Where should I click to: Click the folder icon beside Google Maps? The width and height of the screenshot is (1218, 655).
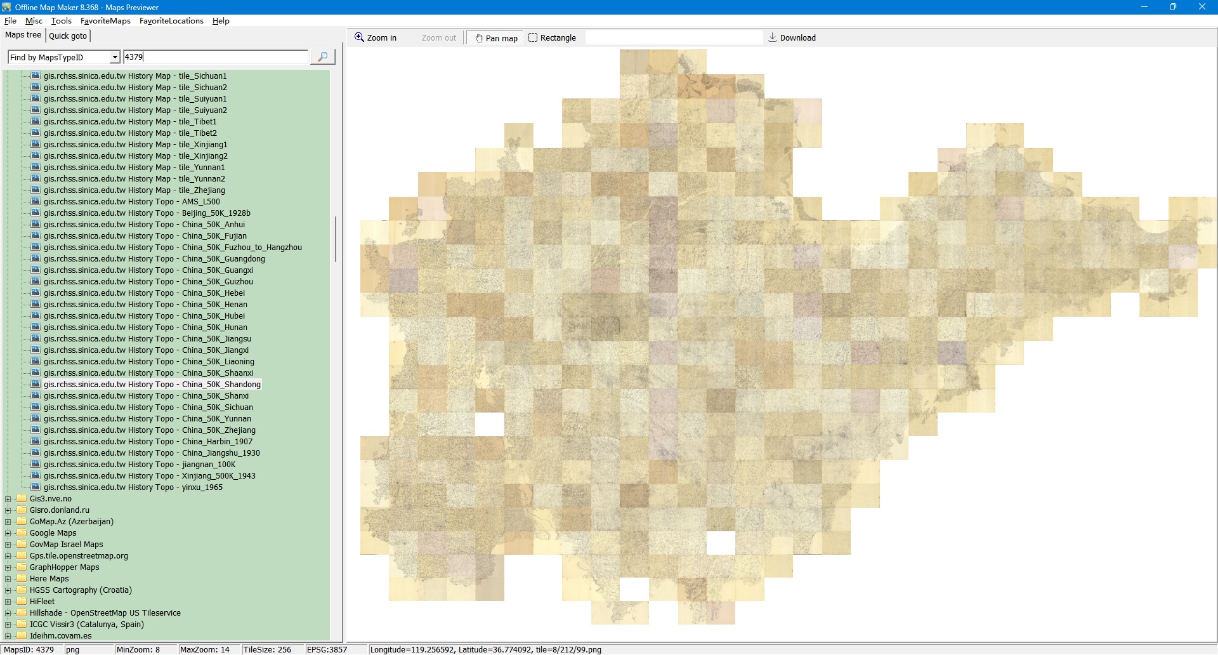click(22, 533)
